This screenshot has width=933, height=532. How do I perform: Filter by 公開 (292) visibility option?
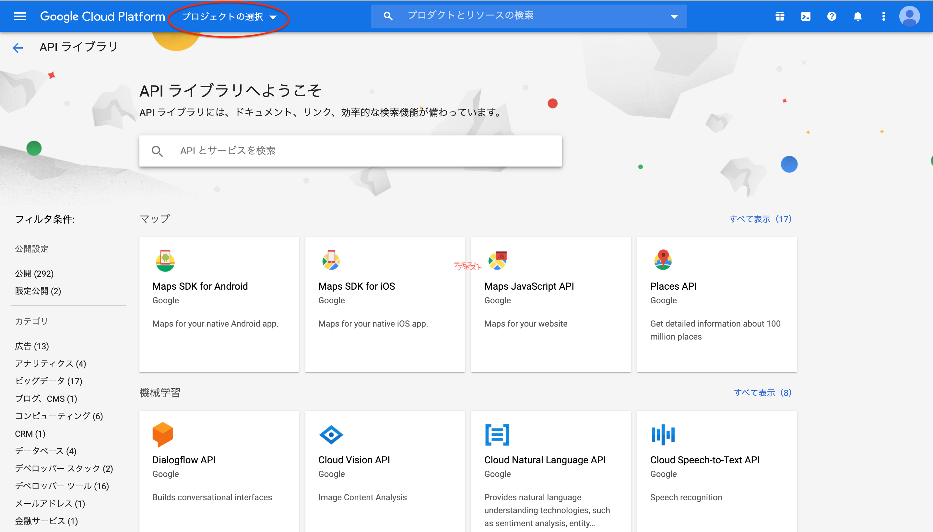(x=34, y=273)
